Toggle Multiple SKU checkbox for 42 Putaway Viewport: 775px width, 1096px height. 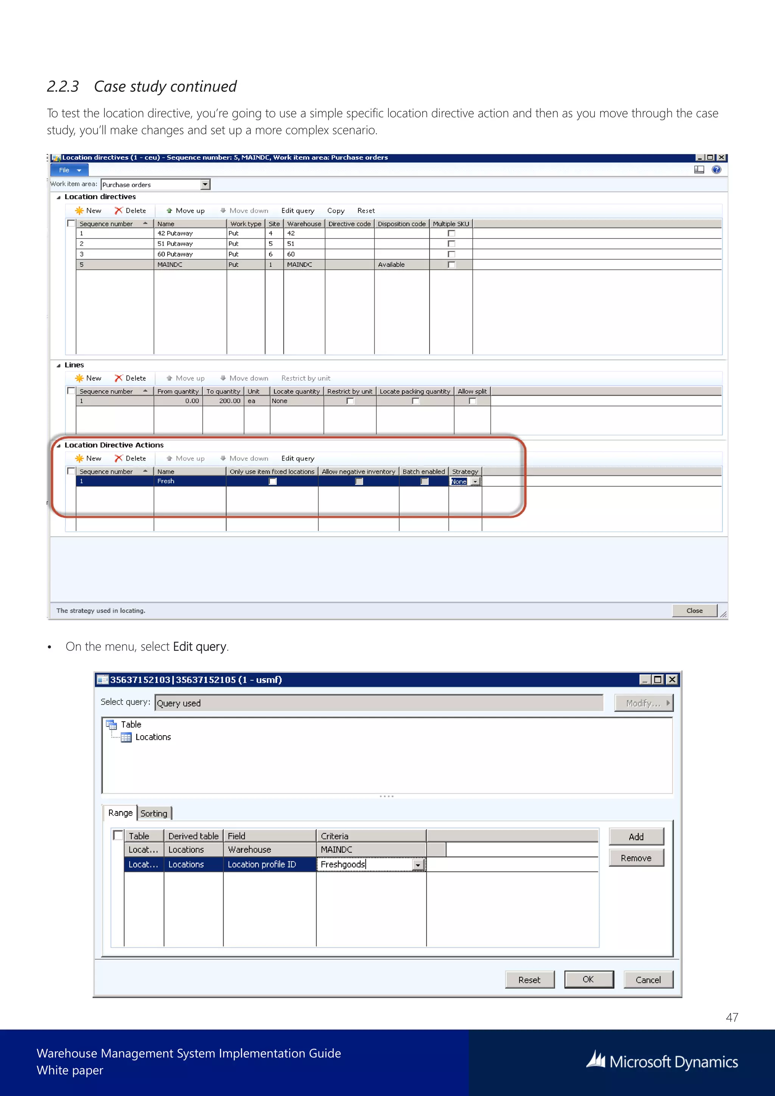[451, 234]
